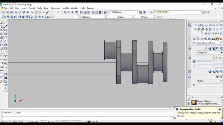Image resolution: width=223 pixels, height=125 pixels.
Task: Click the Plot (print) icon
Action: click(x=16, y=12)
